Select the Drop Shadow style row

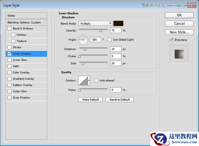click(x=26, y=98)
